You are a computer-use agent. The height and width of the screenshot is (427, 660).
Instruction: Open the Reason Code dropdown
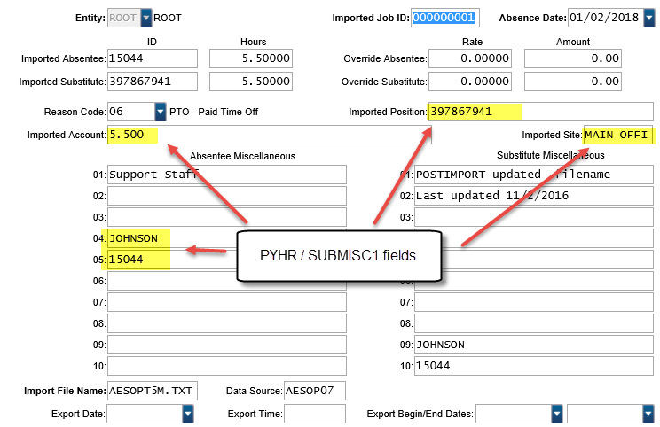(x=160, y=112)
